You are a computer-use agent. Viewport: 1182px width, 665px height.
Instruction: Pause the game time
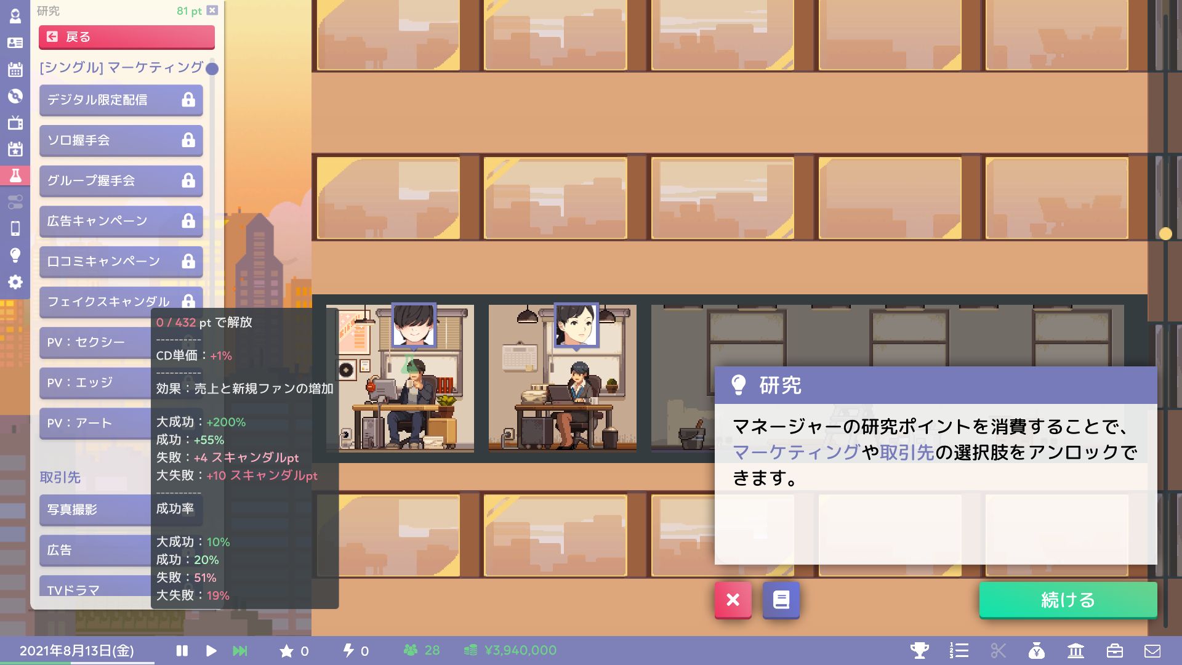pos(182,650)
